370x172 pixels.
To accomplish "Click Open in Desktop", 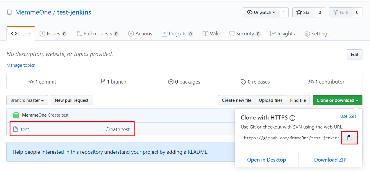I will tap(267, 160).
